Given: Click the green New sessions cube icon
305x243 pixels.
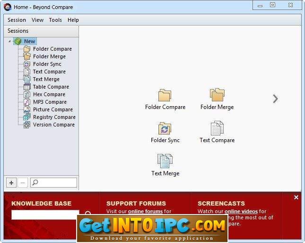Looking at the screenshot, I should 18,41.
